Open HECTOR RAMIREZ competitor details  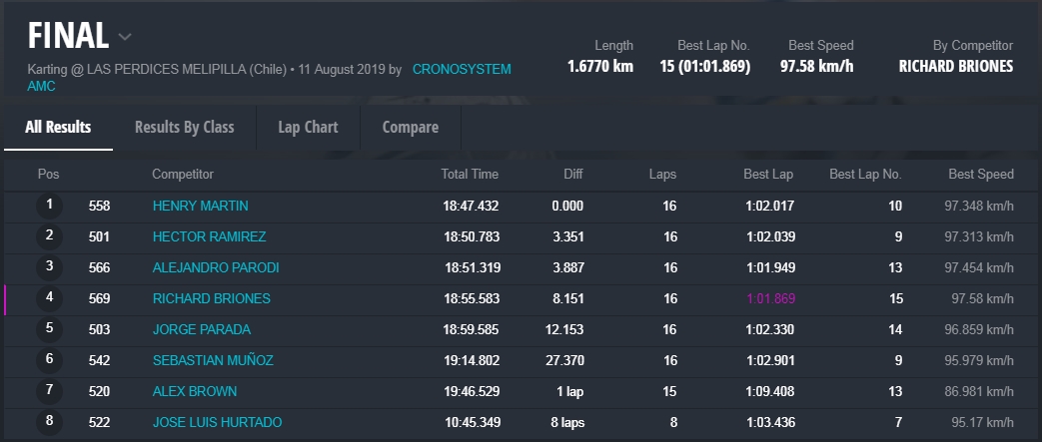tap(209, 237)
